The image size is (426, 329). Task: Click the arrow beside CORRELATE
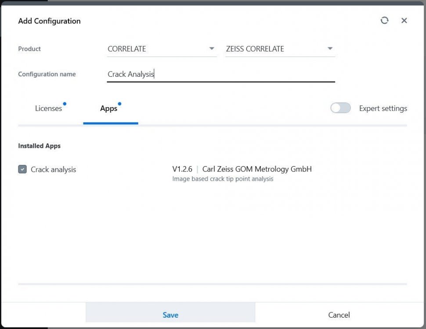[x=212, y=49]
